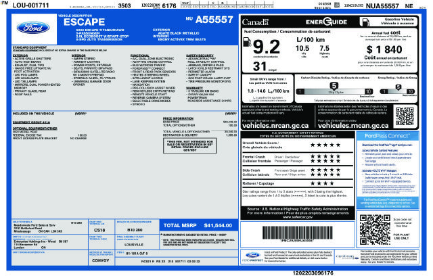
Task: Click the 1.8 - 14.6 L/100 km range
Action: point(268,91)
